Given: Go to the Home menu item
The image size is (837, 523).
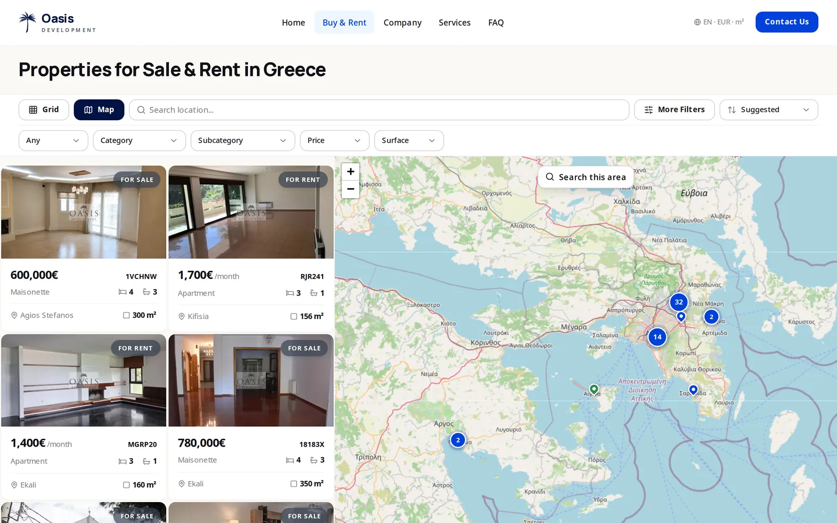Looking at the screenshot, I should (293, 22).
